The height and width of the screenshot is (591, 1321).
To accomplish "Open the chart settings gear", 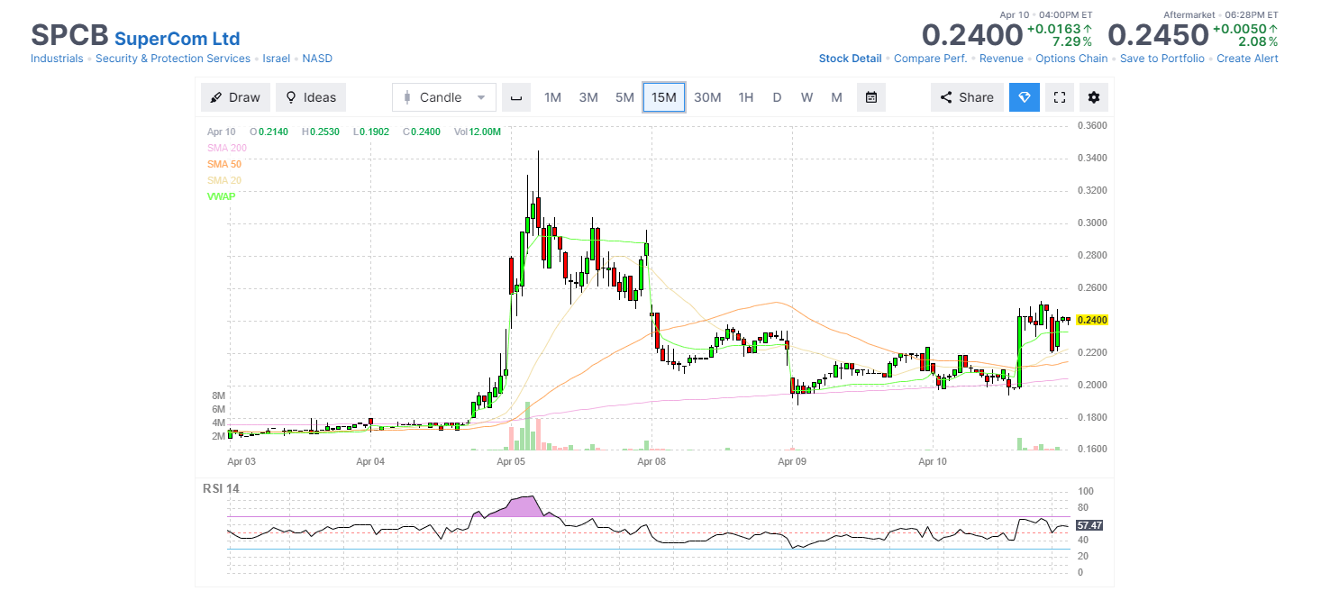I will coord(1093,96).
